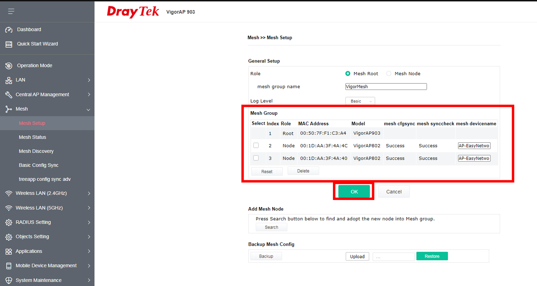Edit device name of node index 3
This screenshot has height=286, width=537.
(x=474, y=158)
